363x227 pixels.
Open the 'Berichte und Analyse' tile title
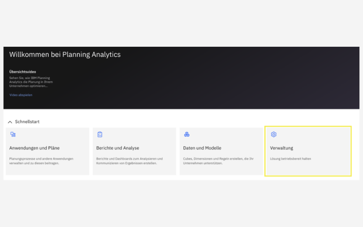pos(118,148)
